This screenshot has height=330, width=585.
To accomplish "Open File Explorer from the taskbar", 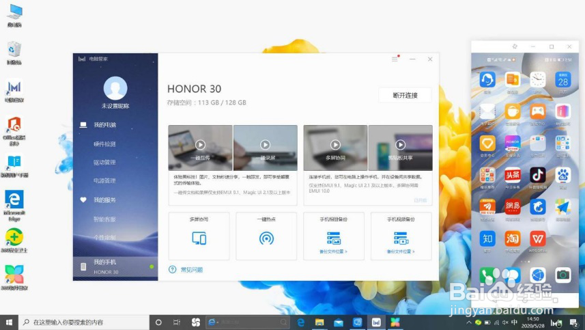I will (x=319, y=322).
